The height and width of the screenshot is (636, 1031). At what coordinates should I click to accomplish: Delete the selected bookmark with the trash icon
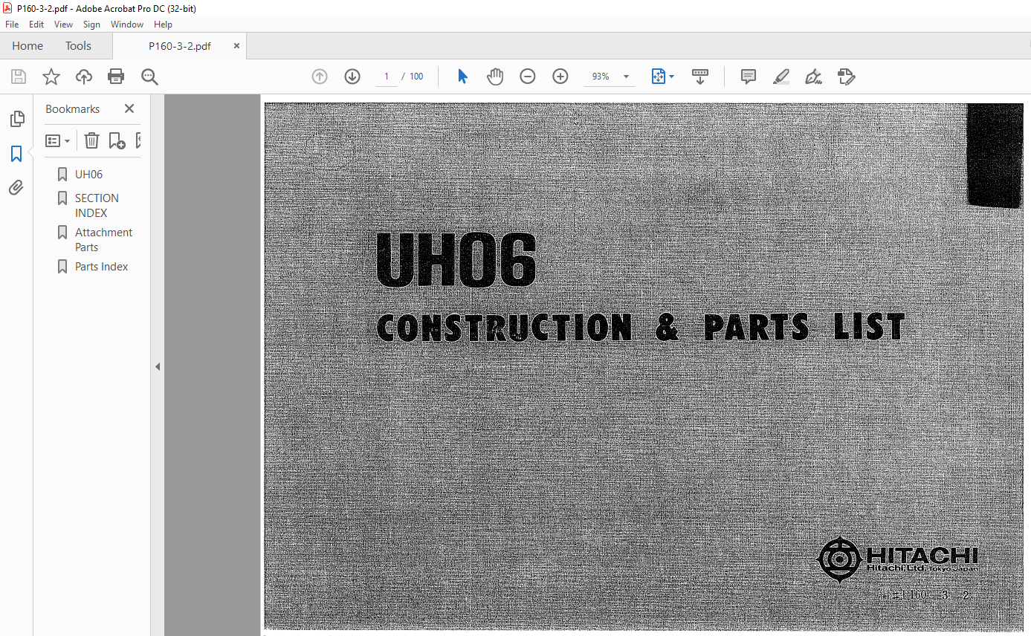(x=91, y=140)
